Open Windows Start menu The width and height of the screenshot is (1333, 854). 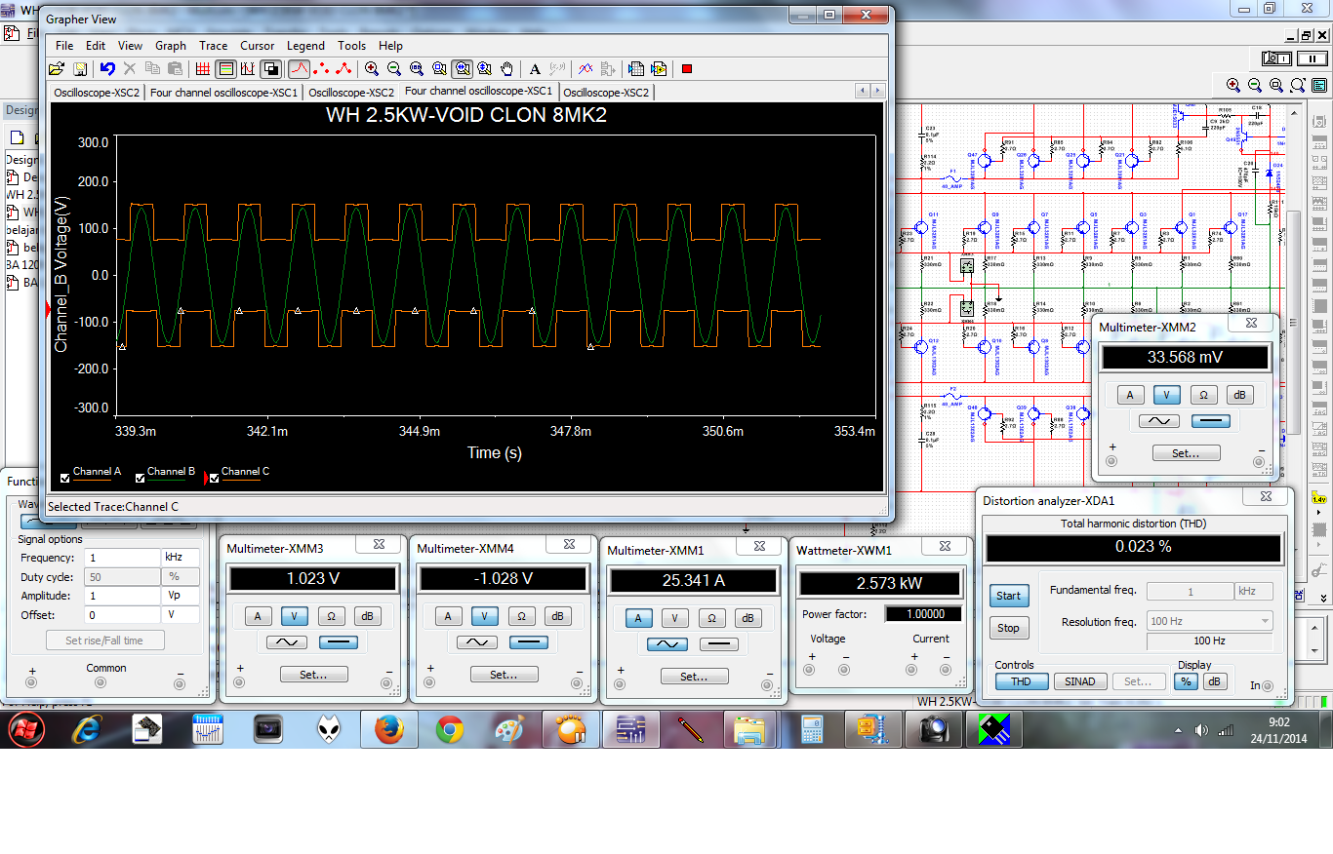click(26, 729)
